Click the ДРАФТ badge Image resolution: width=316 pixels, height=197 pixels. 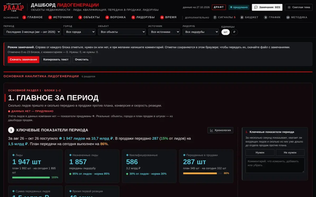point(219,7)
